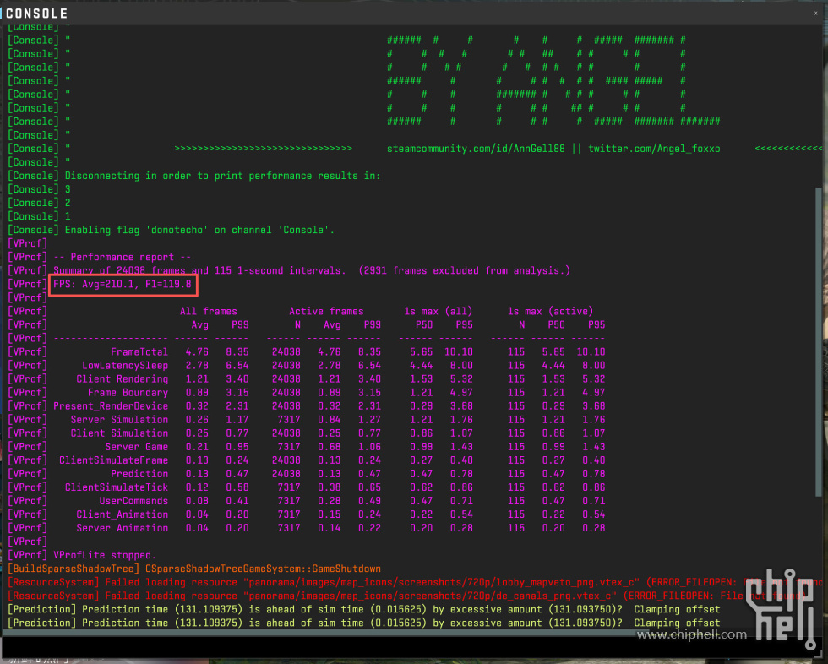828x664 pixels.
Task: Click the highlighted FPS Avg=210.1 result
Action: point(123,284)
